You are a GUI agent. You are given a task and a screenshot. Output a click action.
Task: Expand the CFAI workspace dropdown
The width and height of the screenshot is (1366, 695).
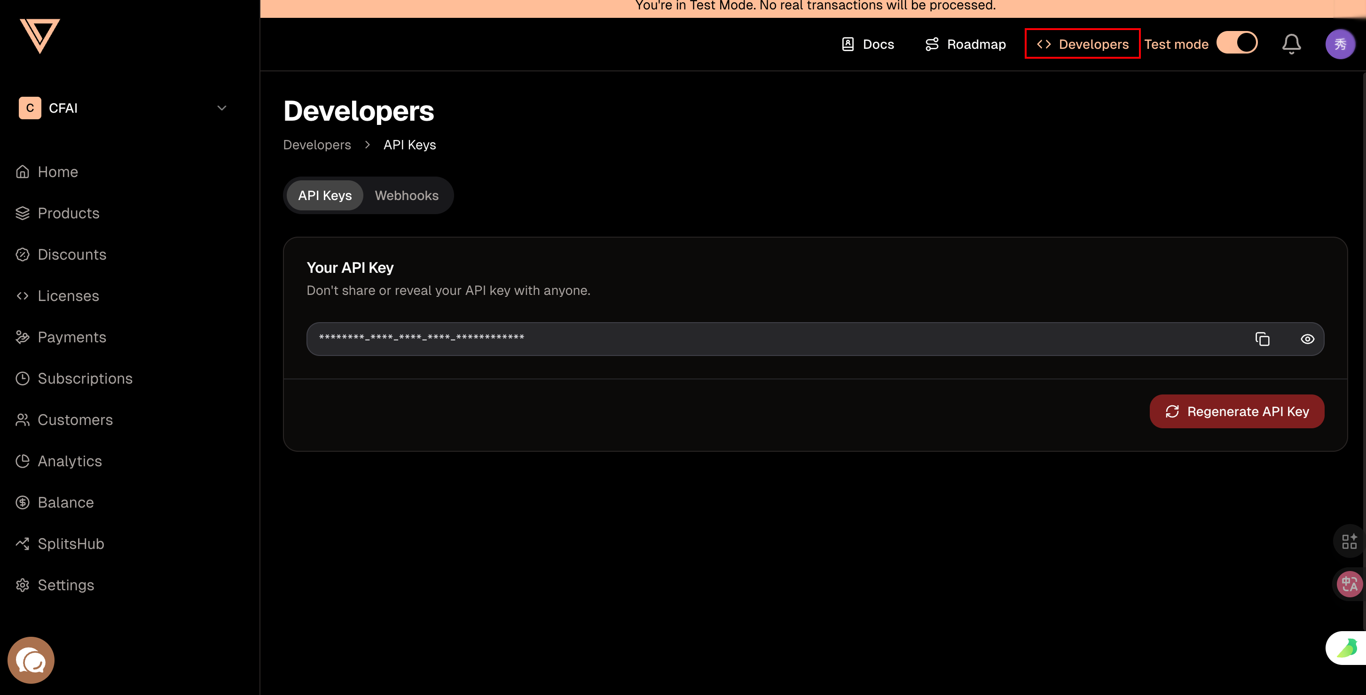[222, 108]
